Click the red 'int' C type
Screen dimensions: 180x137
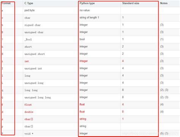tap(27, 61)
